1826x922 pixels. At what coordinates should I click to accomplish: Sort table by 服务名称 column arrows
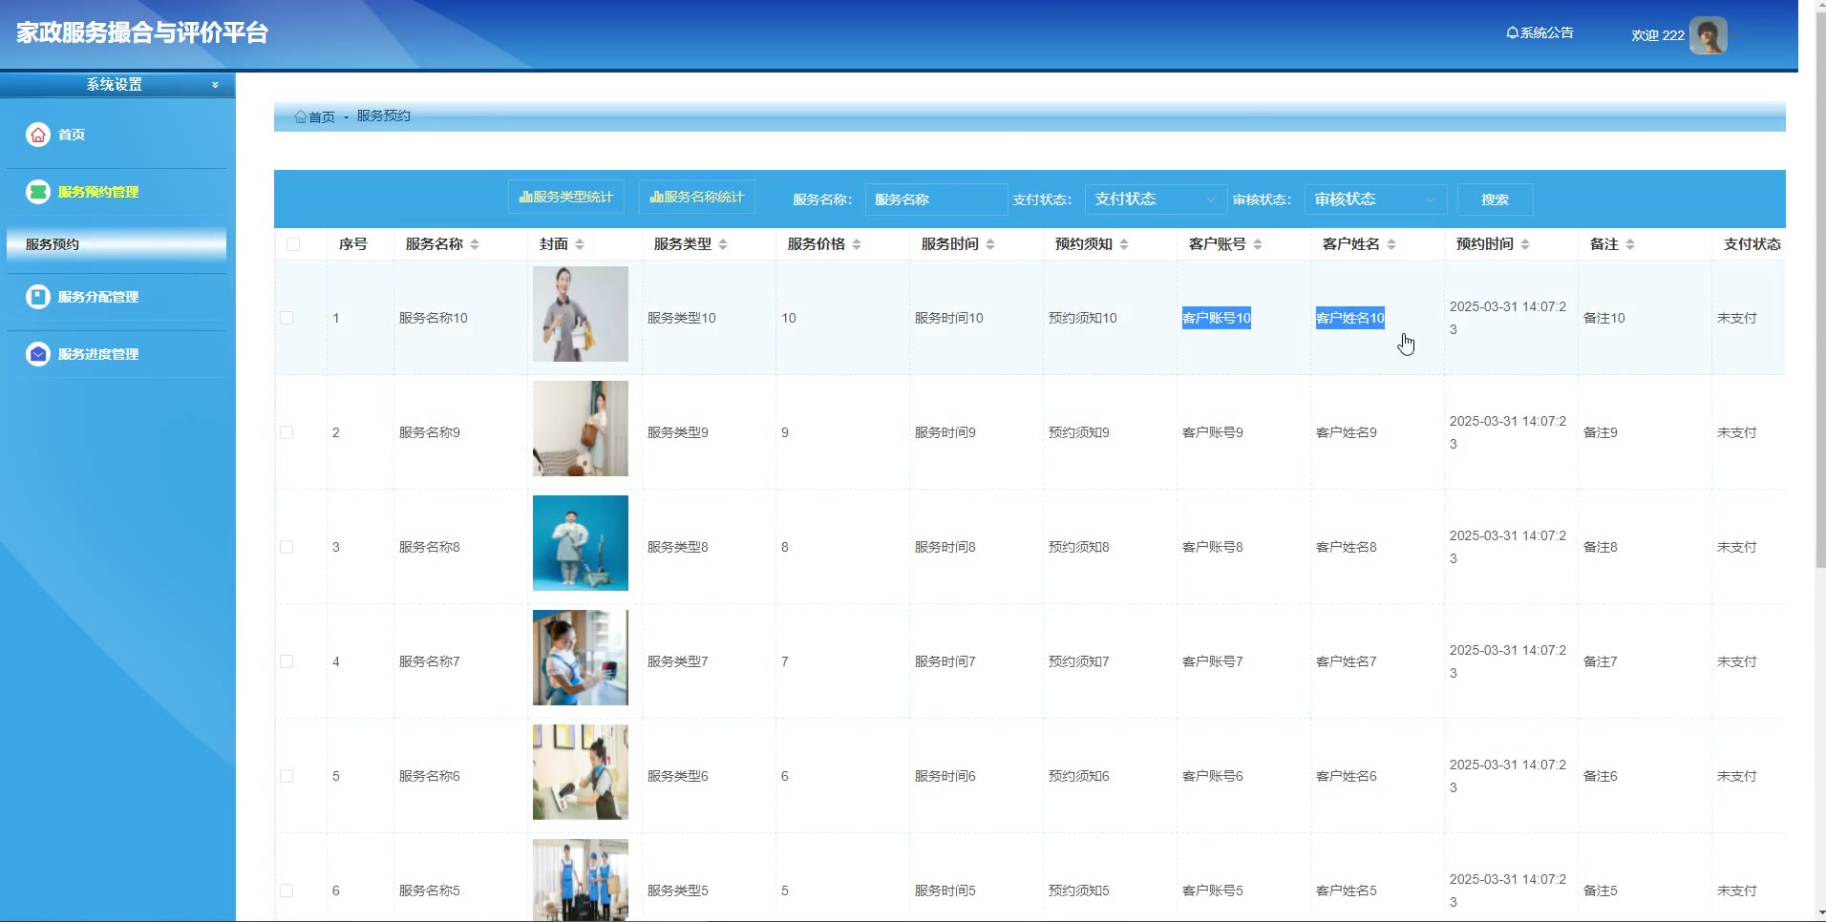[475, 245]
